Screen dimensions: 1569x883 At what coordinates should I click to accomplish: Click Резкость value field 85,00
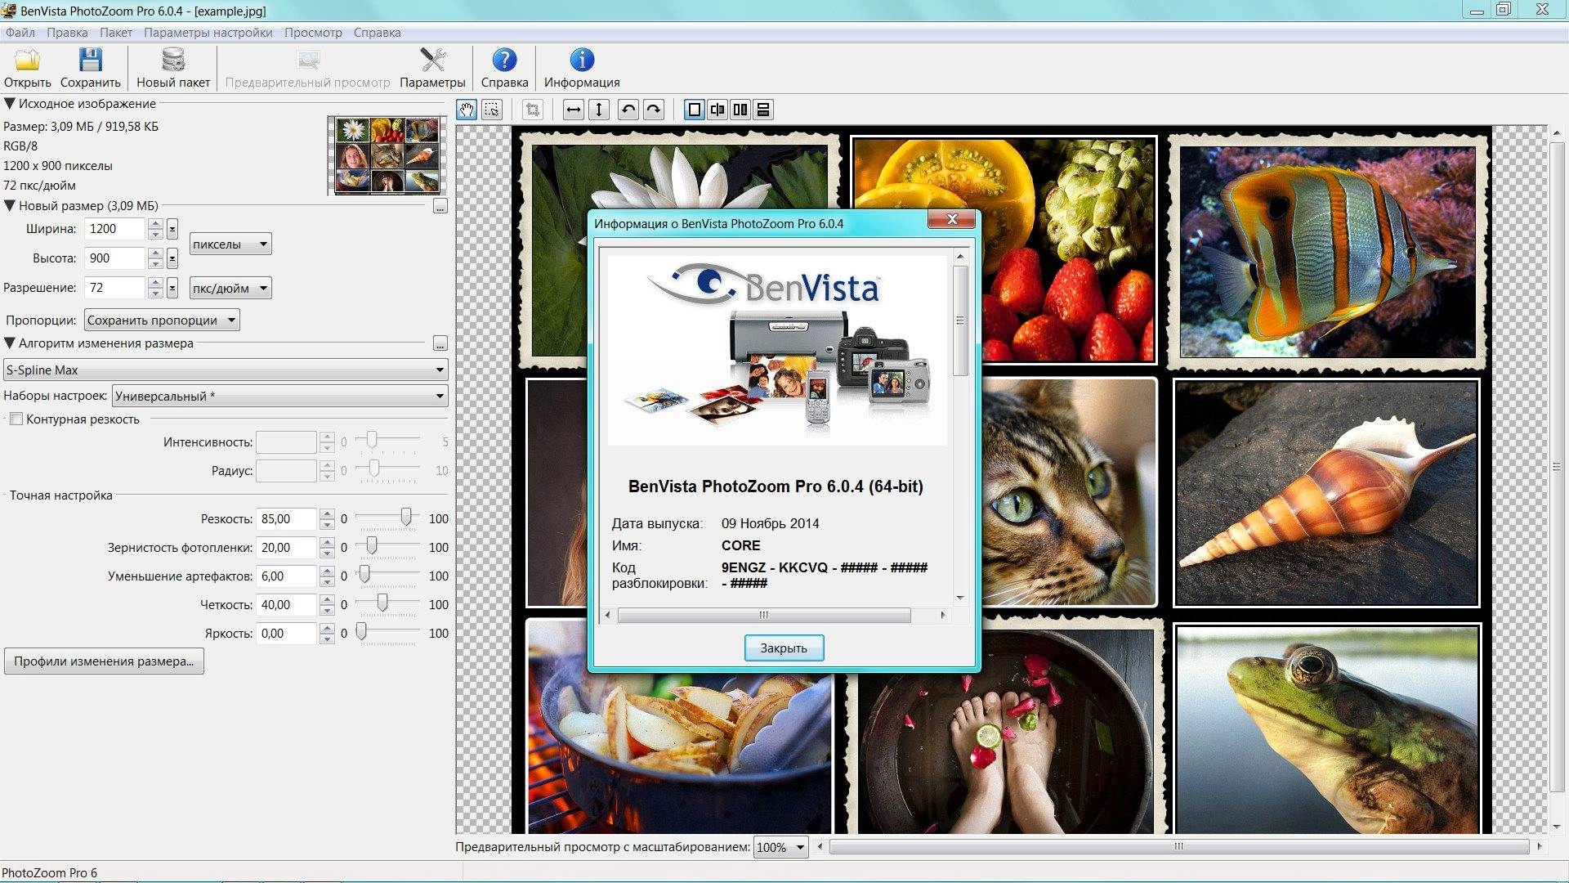point(286,518)
